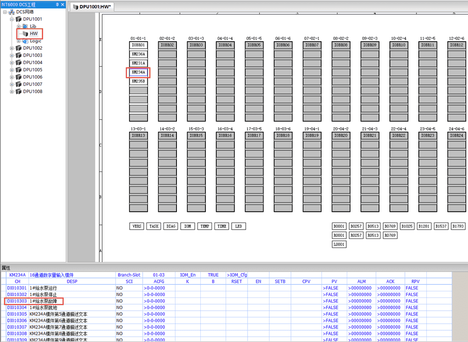The width and height of the screenshot is (468, 342).
Task: Click the DPU1002 controller icon
Action: pos(19,48)
